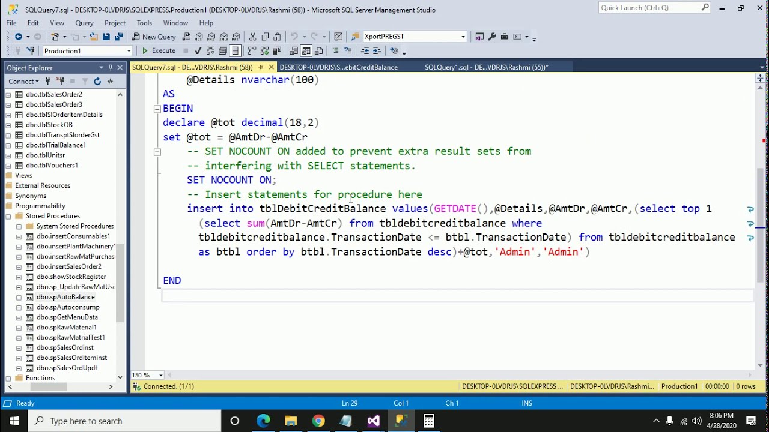Click Display Estimated Execution Plan icon
The image size is (769, 432).
210,51
